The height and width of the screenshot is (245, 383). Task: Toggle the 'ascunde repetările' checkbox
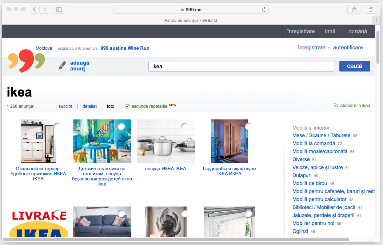(127, 106)
